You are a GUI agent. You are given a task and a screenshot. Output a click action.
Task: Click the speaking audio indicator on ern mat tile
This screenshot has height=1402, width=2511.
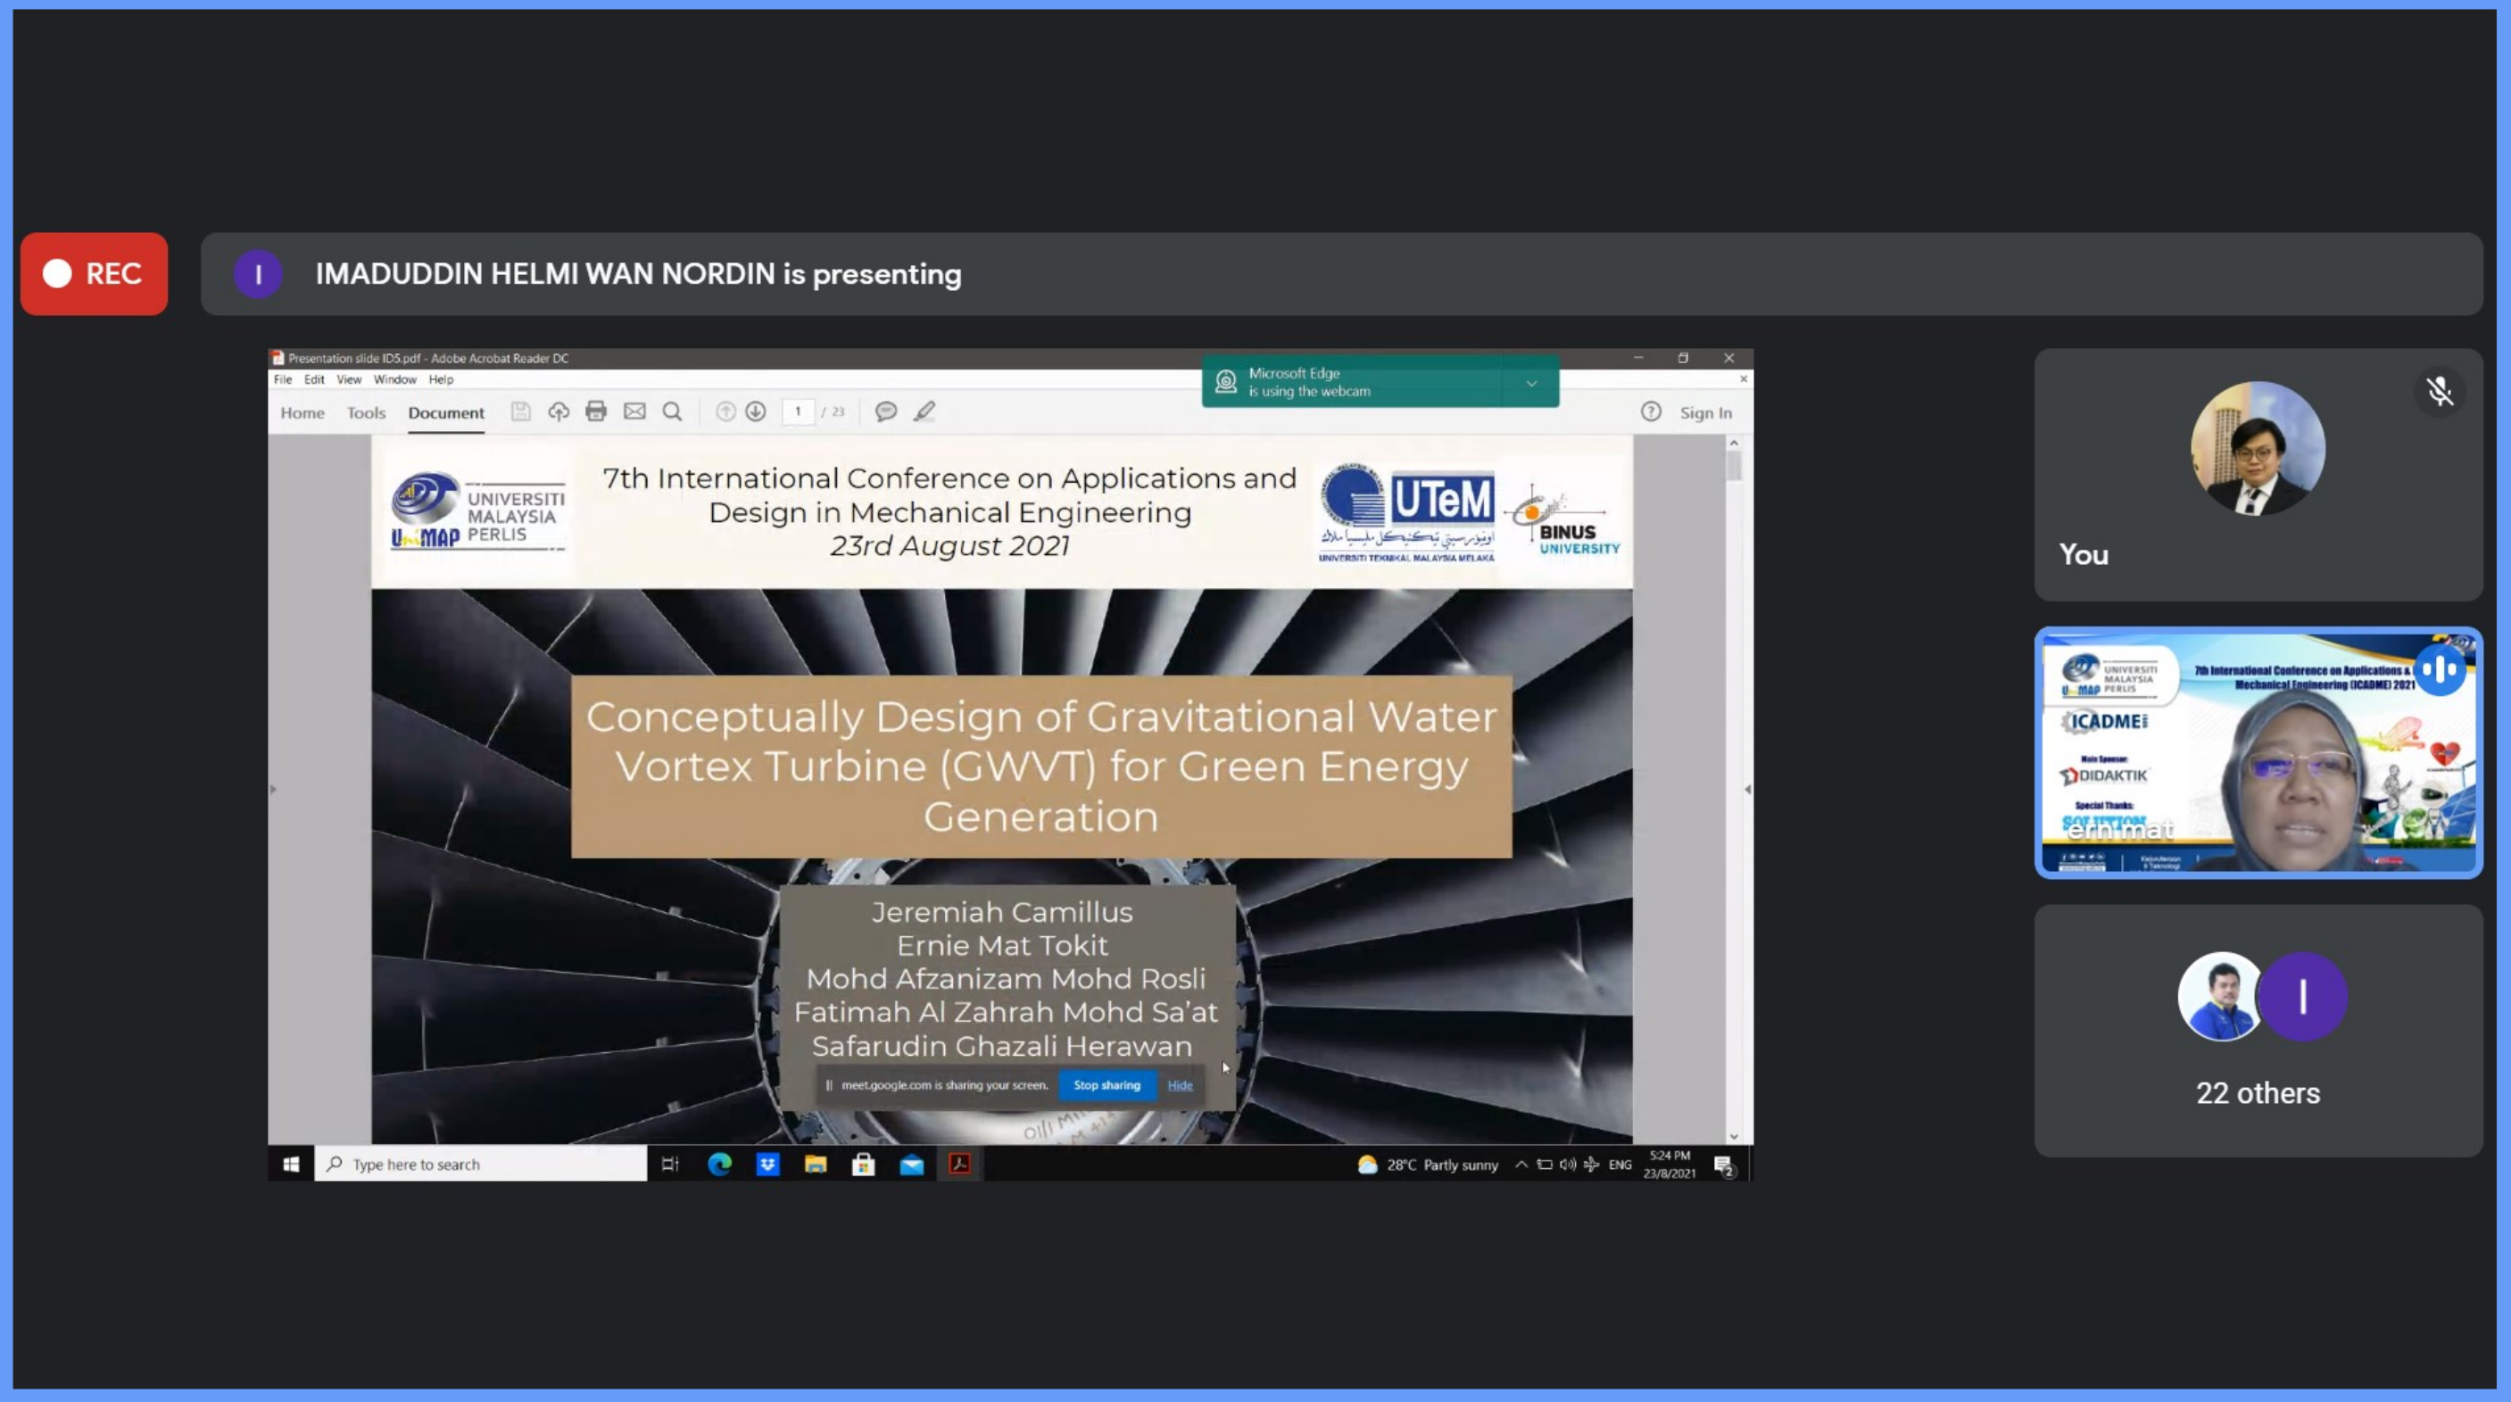[2439, 670]
